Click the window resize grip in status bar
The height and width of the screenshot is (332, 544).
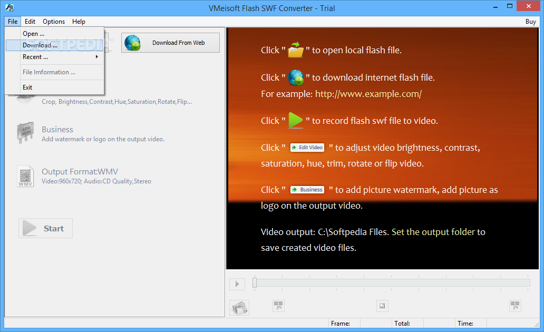537,325
